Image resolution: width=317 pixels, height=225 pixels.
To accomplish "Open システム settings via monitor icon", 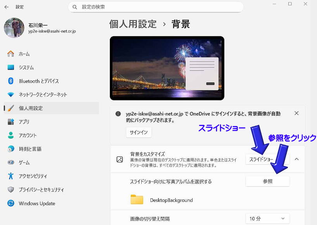I will 11,67.
